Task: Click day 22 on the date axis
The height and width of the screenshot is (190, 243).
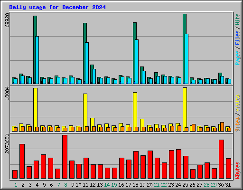Action: click(x=164, y=185)
